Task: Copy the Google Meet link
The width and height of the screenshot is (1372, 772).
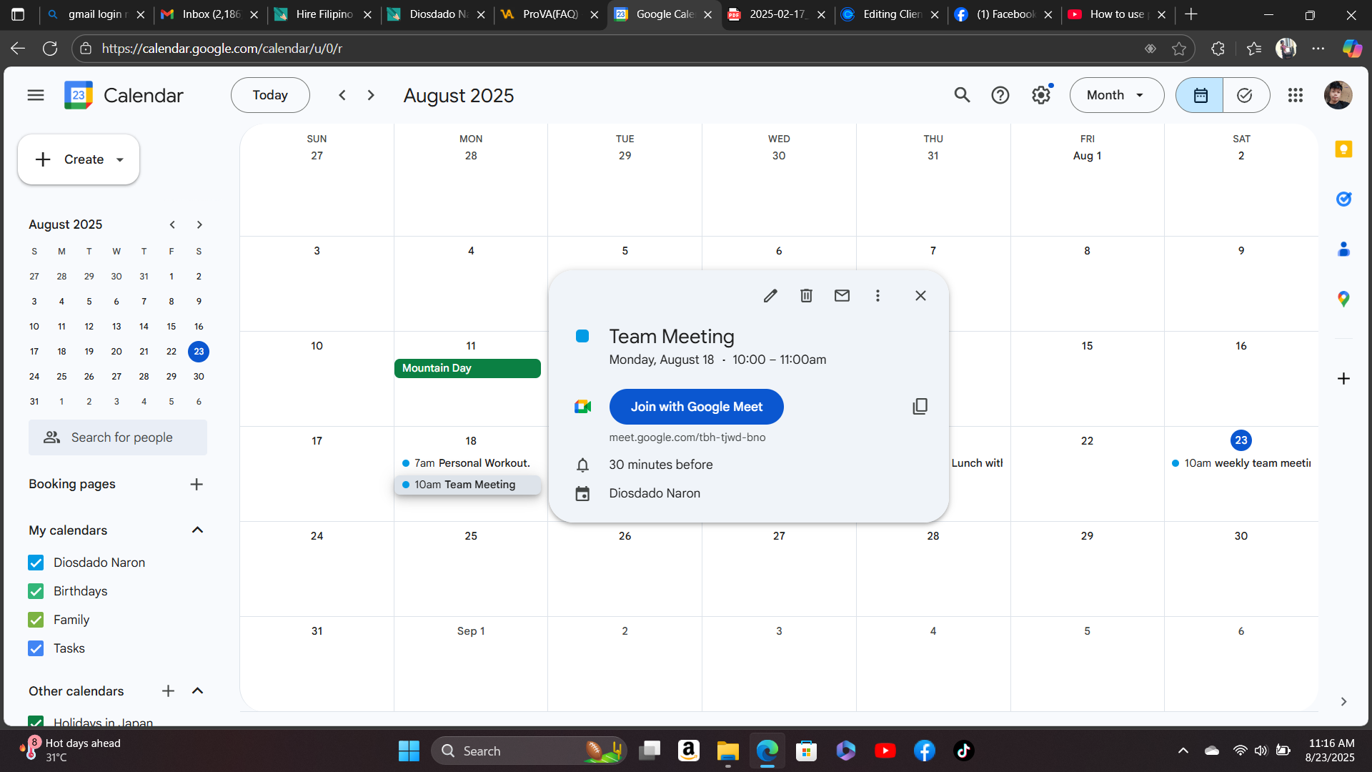Action: click(x=920, y=407)
